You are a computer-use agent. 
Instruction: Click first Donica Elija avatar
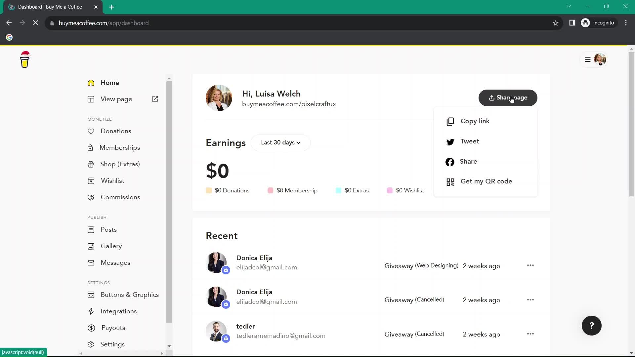(x=216, y=263)
